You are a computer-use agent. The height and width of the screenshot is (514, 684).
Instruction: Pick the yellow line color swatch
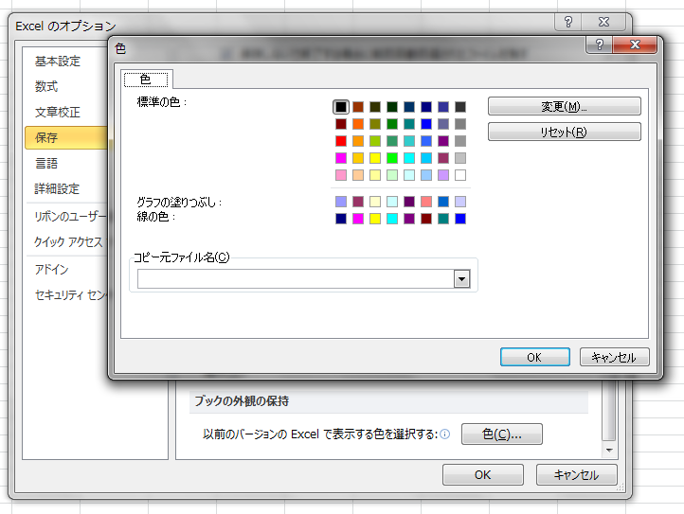coord(375,219)
